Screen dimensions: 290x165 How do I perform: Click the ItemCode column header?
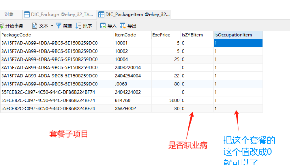[x=133, y=35]
